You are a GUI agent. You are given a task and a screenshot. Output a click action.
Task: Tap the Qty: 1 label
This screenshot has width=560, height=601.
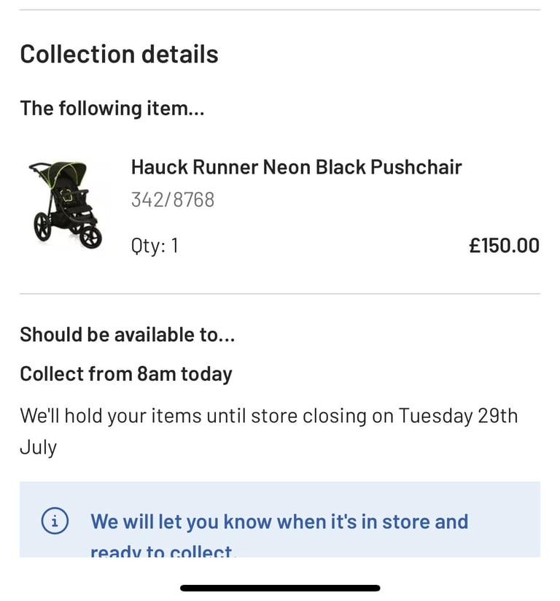(155, 246)
